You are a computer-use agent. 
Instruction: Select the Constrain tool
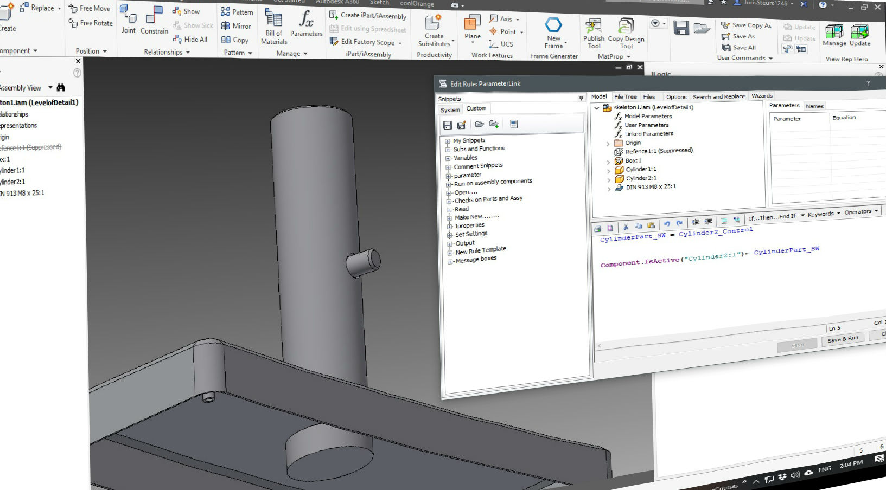click(154, 20)
